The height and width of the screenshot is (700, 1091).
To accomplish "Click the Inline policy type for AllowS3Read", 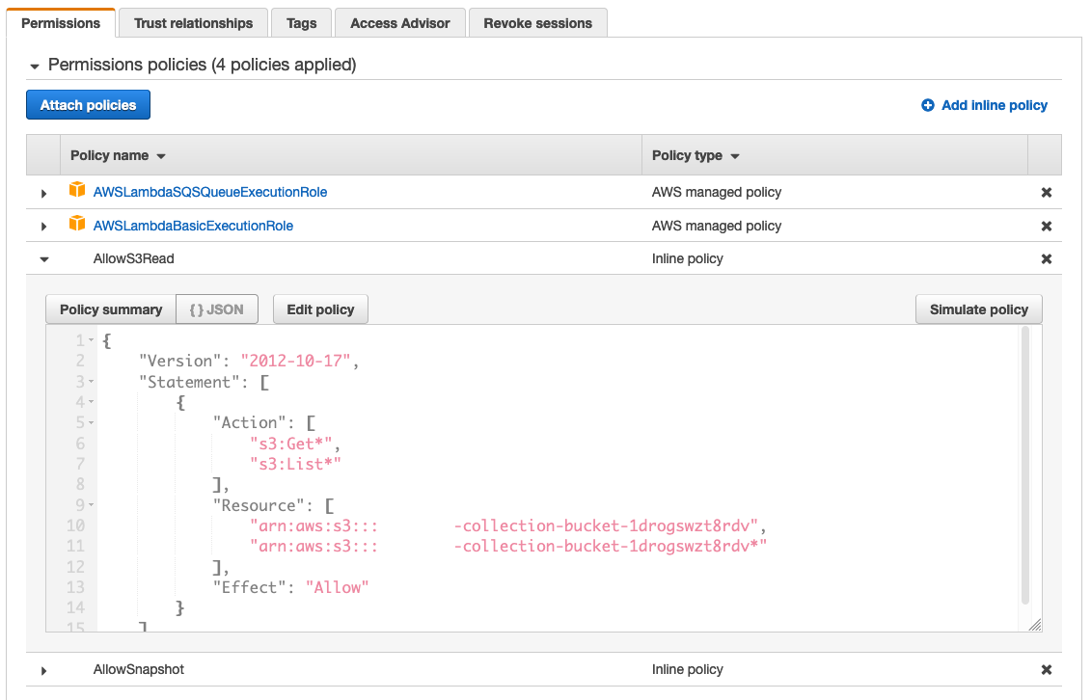I will tap(688, 258).
